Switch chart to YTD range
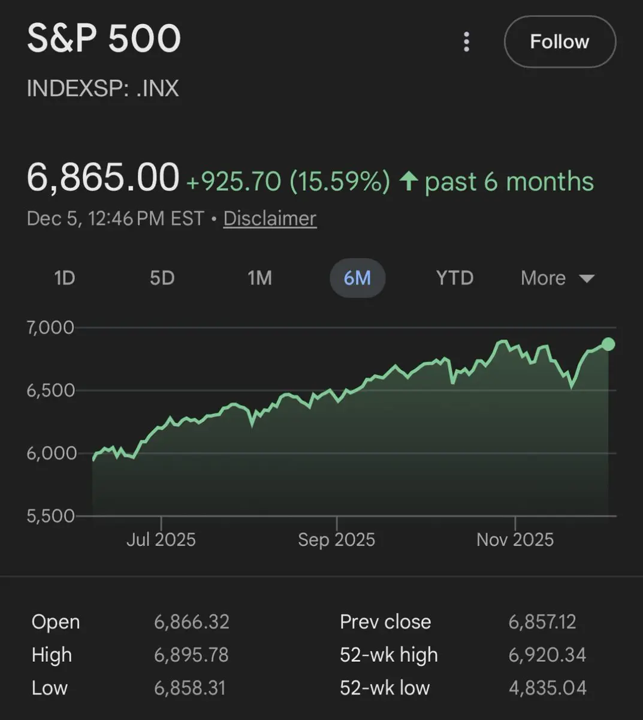 point(455,278)
